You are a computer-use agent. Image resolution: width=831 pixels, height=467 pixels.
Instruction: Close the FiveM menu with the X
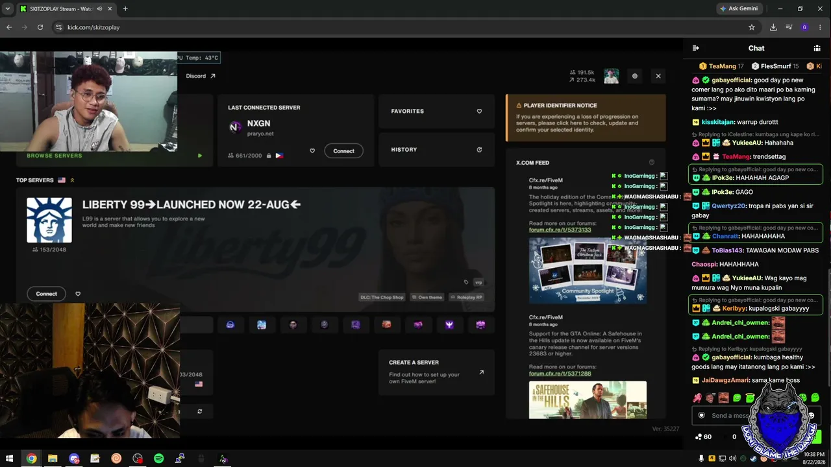click(x=658, y=76)
